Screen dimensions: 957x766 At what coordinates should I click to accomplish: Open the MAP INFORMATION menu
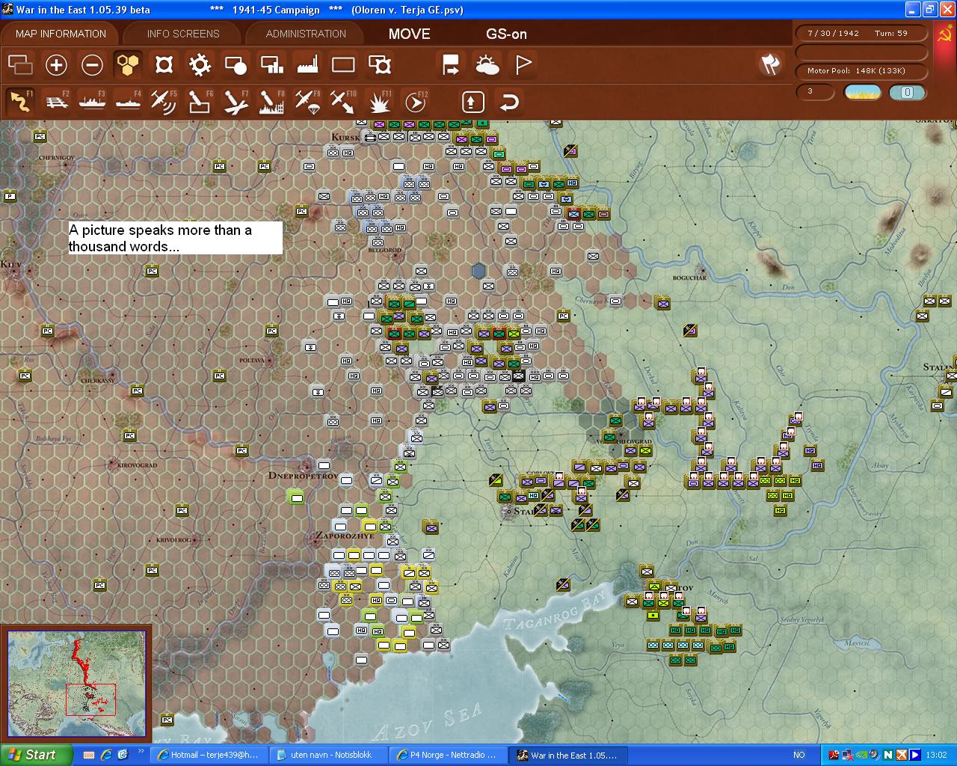point(60,33)
